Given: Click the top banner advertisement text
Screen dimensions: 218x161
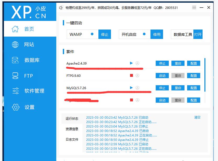Looking at the screenshot, I should point(122,8).
